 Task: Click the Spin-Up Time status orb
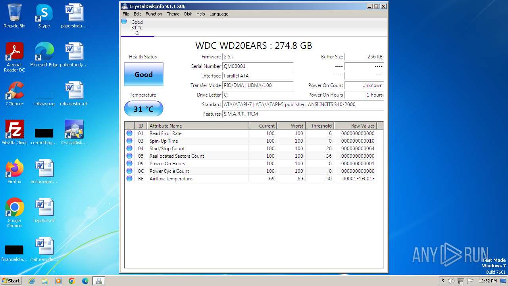[x=129, y=141]
